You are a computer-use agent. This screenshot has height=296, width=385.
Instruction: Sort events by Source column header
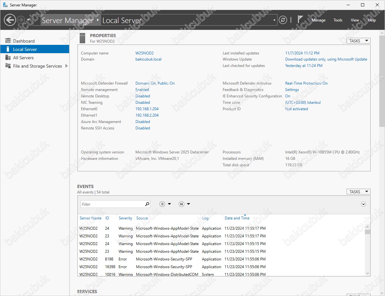142,218
